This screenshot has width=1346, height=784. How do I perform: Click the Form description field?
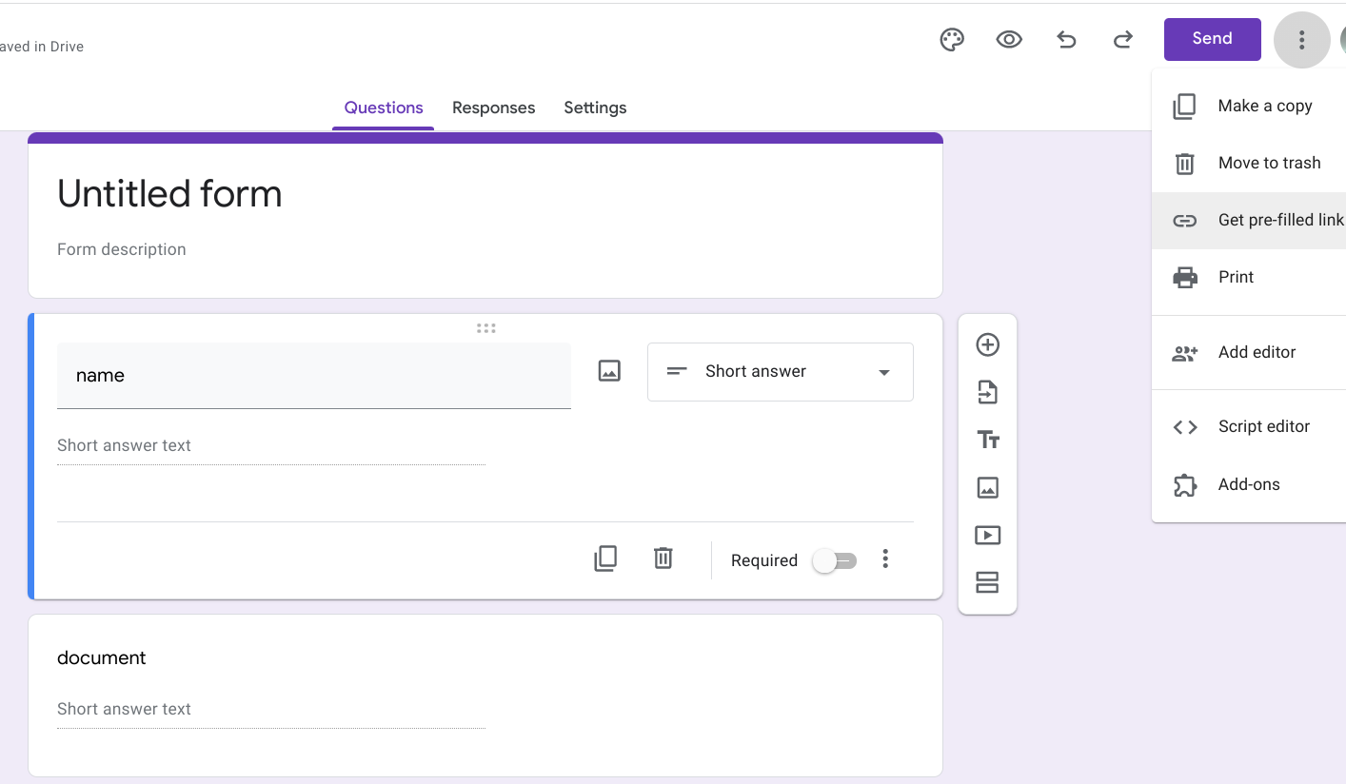coord(122,249)
